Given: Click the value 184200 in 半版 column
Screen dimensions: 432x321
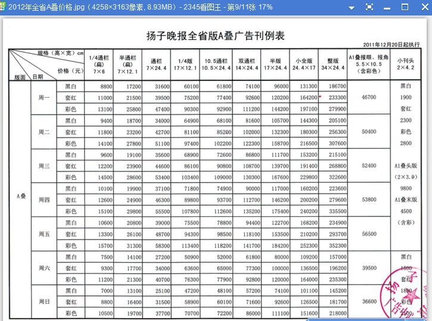Looking at the screenshot, I should [280, 245].
